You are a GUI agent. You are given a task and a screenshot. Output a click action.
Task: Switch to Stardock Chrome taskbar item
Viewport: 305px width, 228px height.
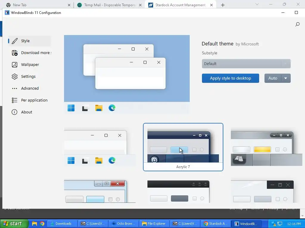216,224
